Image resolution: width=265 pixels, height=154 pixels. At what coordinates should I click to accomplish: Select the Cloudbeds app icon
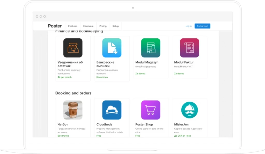(112, 110)
